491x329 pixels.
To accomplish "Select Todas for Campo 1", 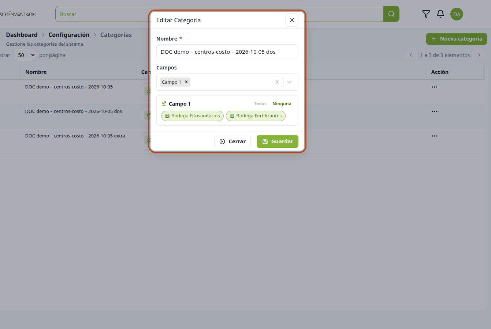I will click(260, 104).
